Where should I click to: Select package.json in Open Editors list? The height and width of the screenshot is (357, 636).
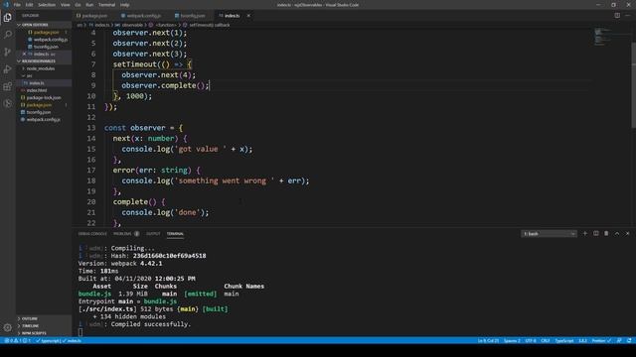pyautogui.click(x=44, y=32)
